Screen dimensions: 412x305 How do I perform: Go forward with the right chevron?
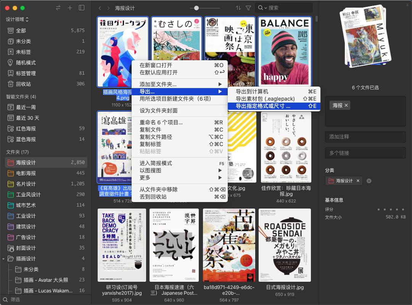[x=108, y=8]
